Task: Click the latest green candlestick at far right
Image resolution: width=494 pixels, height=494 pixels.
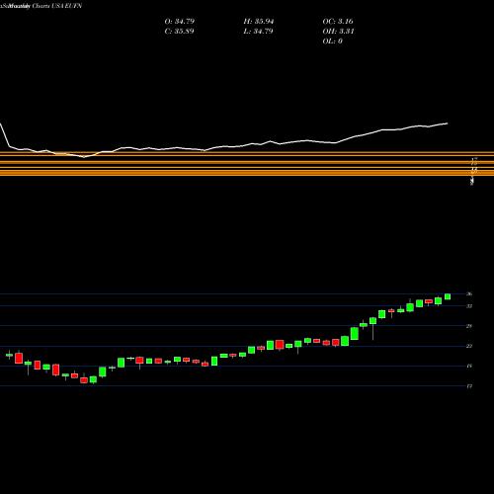Action: (x=448, y=296)
